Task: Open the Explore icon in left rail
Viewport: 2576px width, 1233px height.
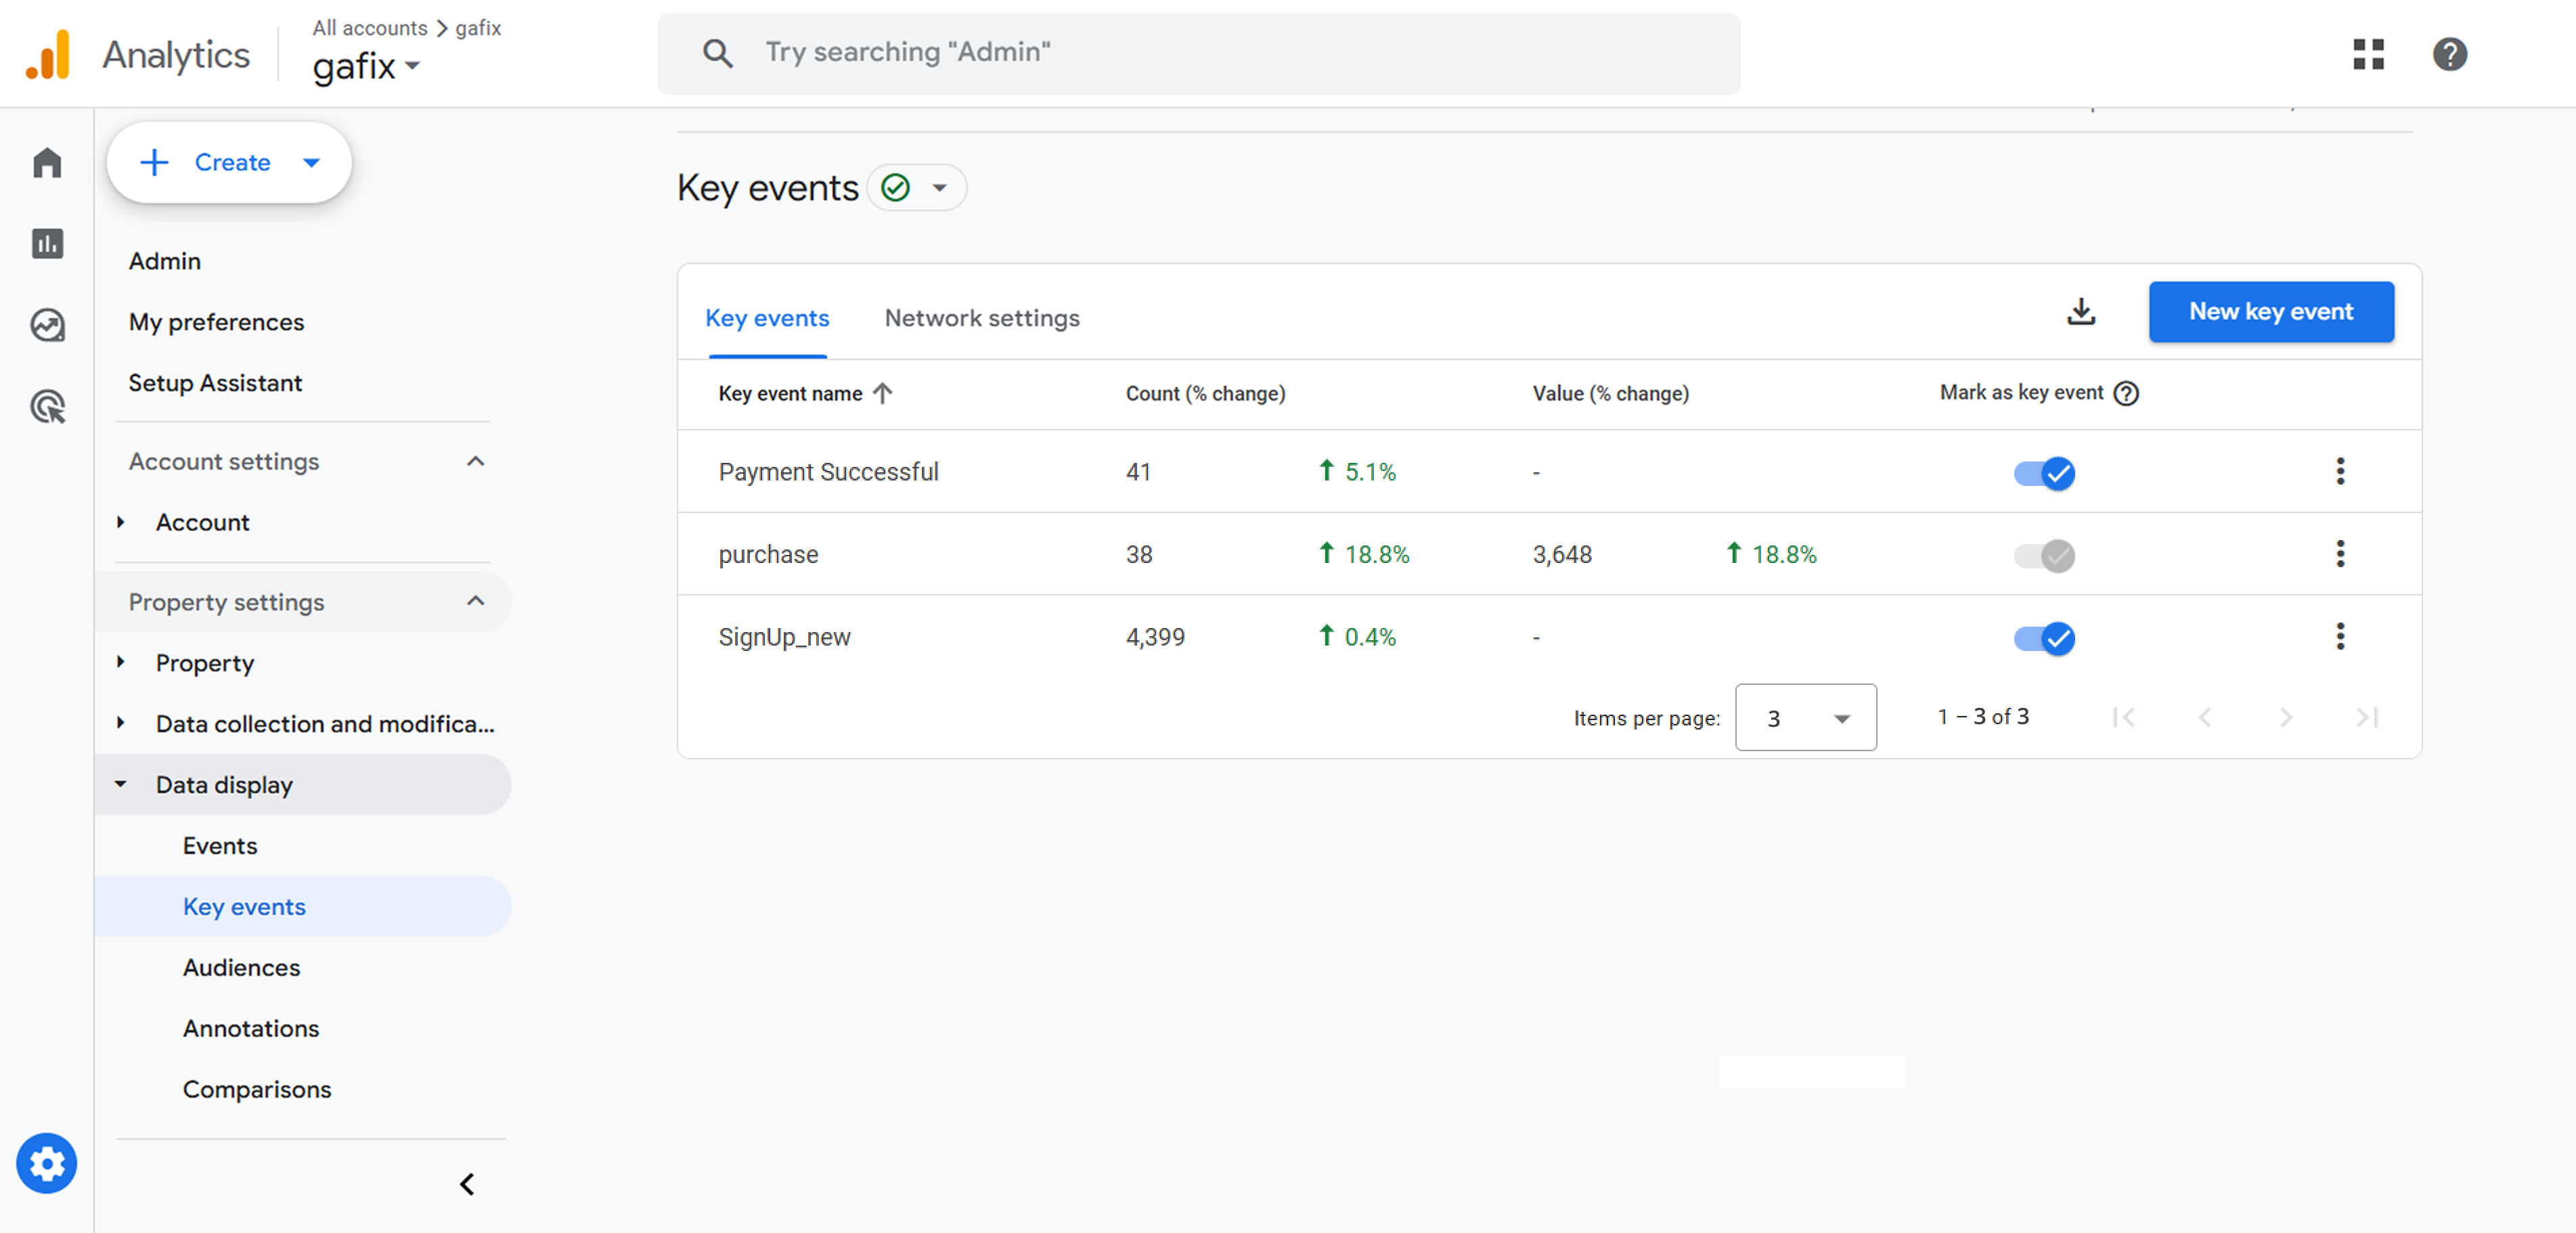Action: pos(47,325)
